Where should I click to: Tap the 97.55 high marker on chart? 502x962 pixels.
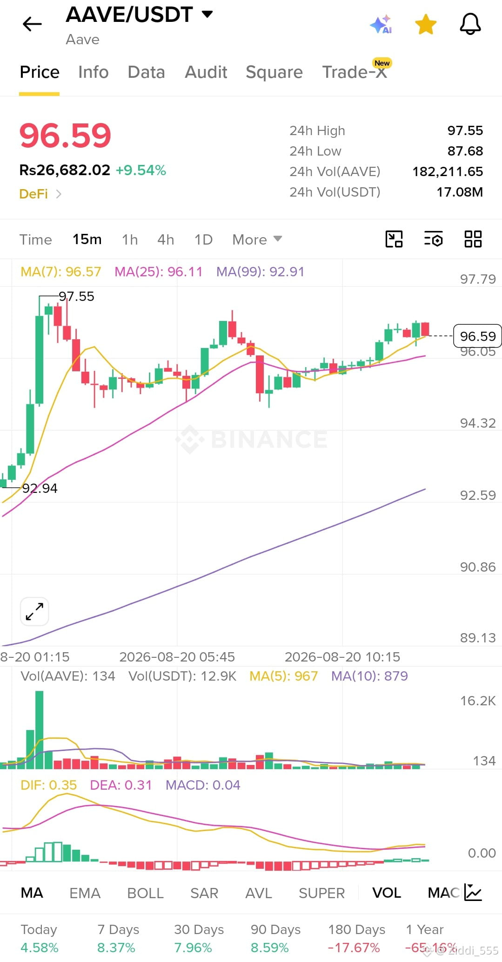pos(76,296)
